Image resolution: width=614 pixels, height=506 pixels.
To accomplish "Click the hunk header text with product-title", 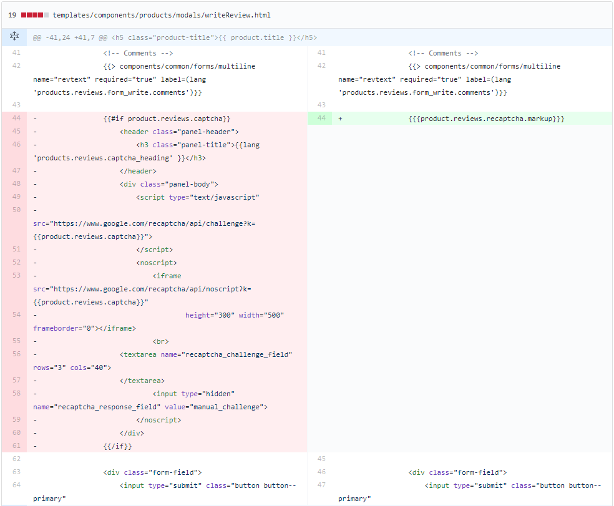I will 175,37.
